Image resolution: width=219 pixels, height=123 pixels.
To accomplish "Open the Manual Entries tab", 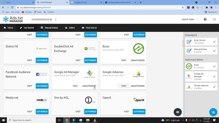I will click(x=49, y=28).
